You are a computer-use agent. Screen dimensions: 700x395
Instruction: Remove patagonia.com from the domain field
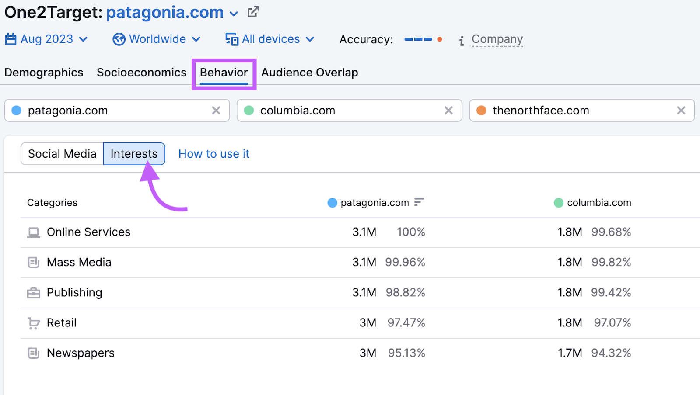tap(216, 111)
